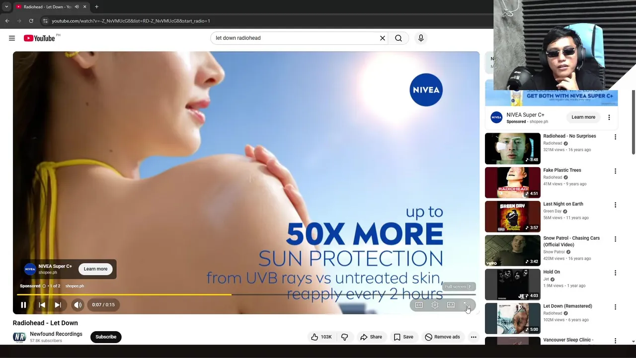
Task: Open menu for Hold On video
Action: click(x=615, y=273)
